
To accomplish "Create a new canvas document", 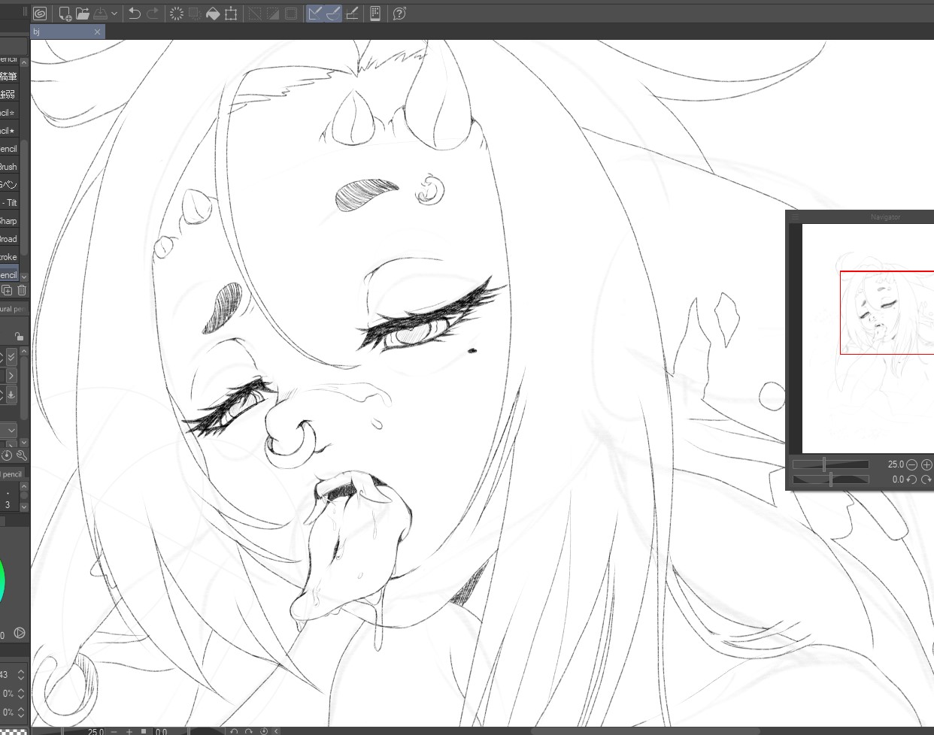I will (65, 14).
